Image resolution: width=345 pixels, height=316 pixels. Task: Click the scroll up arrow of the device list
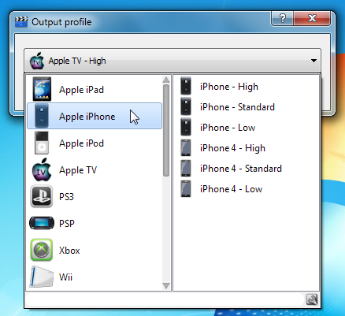pyautogui.click(x=166, y=80)
